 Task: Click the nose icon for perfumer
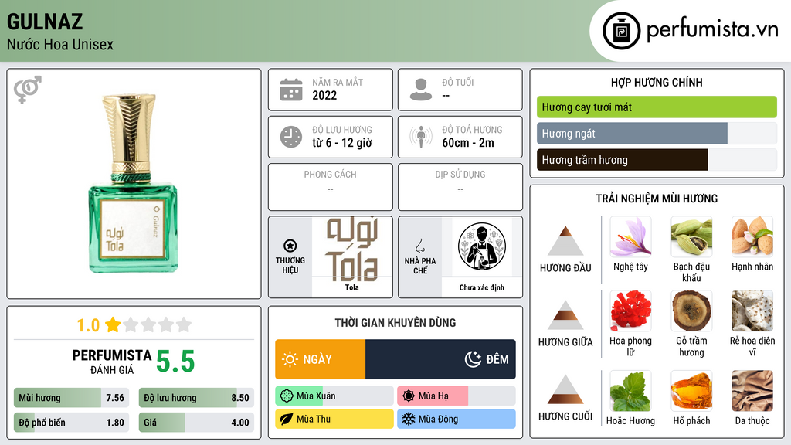419,246
